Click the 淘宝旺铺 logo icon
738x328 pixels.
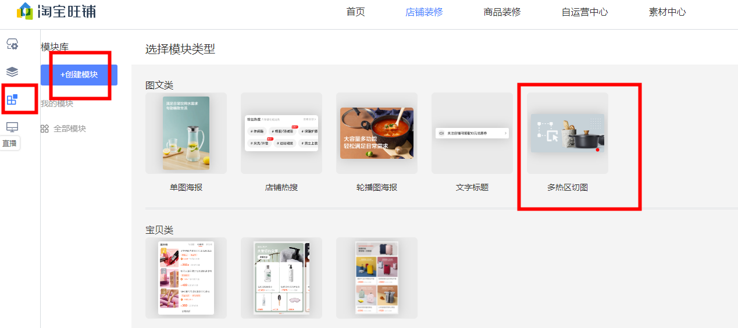coord(25,11)
